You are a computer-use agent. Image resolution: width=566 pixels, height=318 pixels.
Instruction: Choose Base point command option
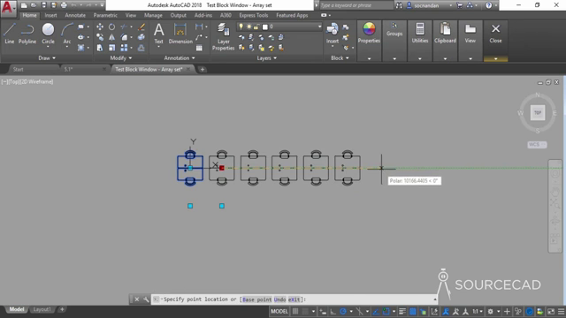(256, 299)
